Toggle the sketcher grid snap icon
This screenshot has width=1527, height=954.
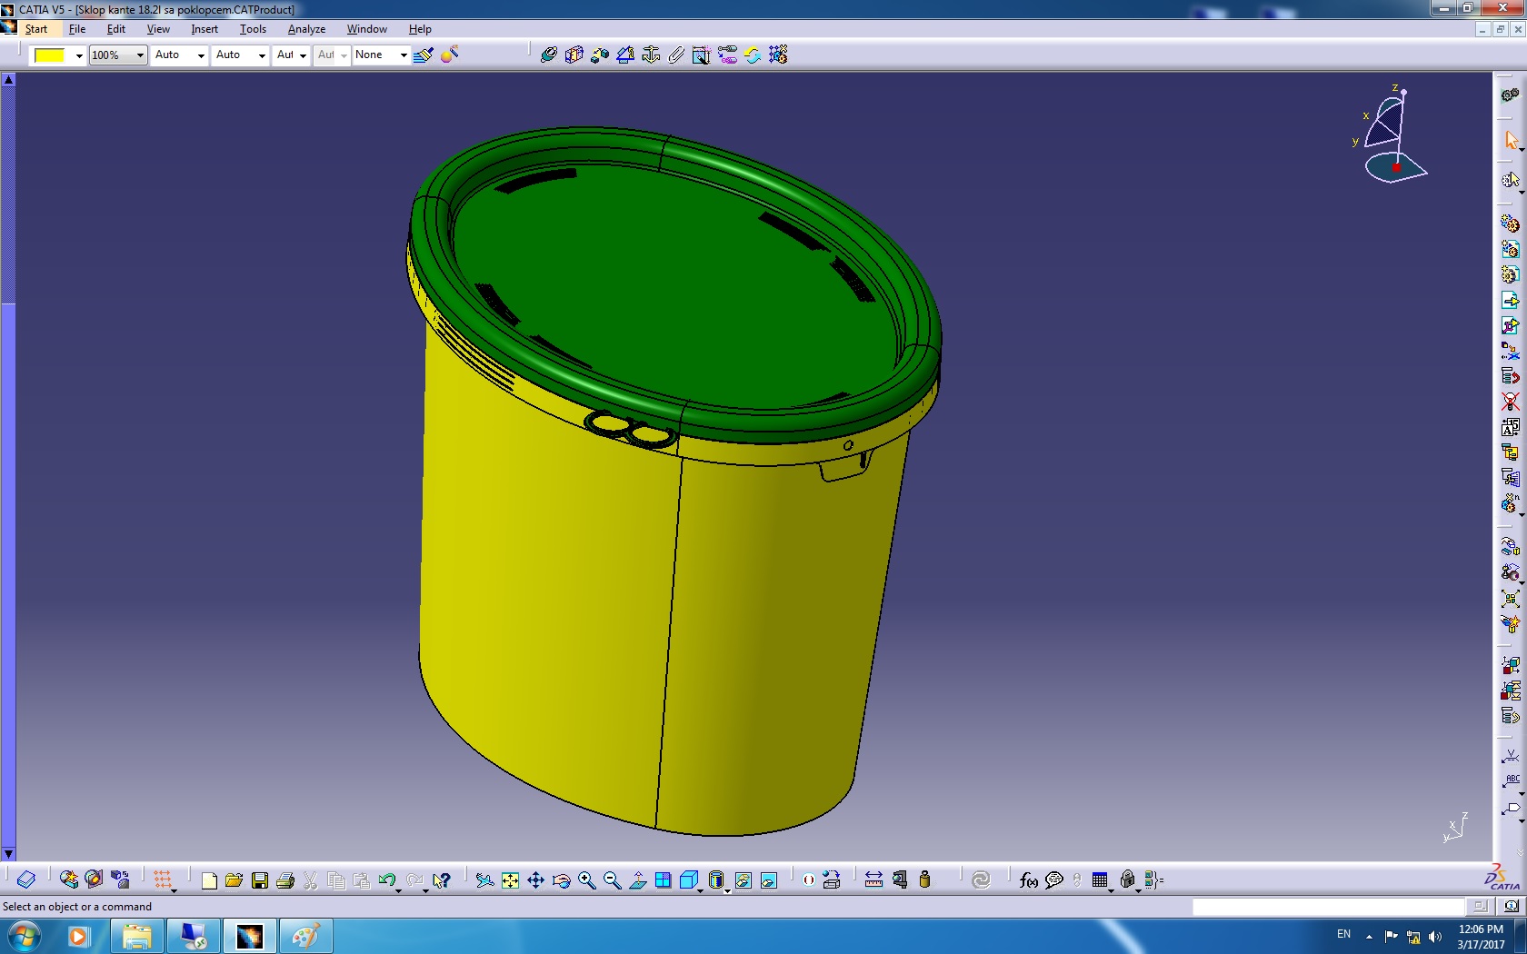point(163,879)
